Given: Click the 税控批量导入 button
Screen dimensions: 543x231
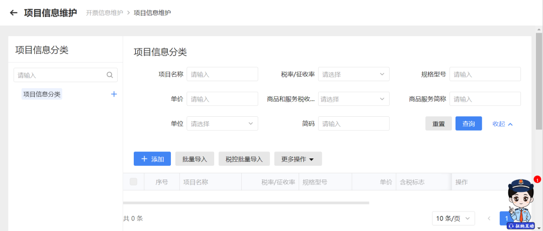Looking at the screenshot, I should tap(244, 159).
